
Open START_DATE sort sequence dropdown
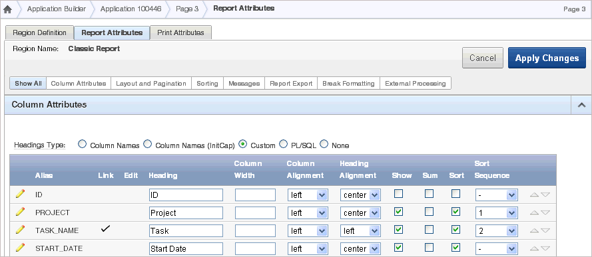497,249
